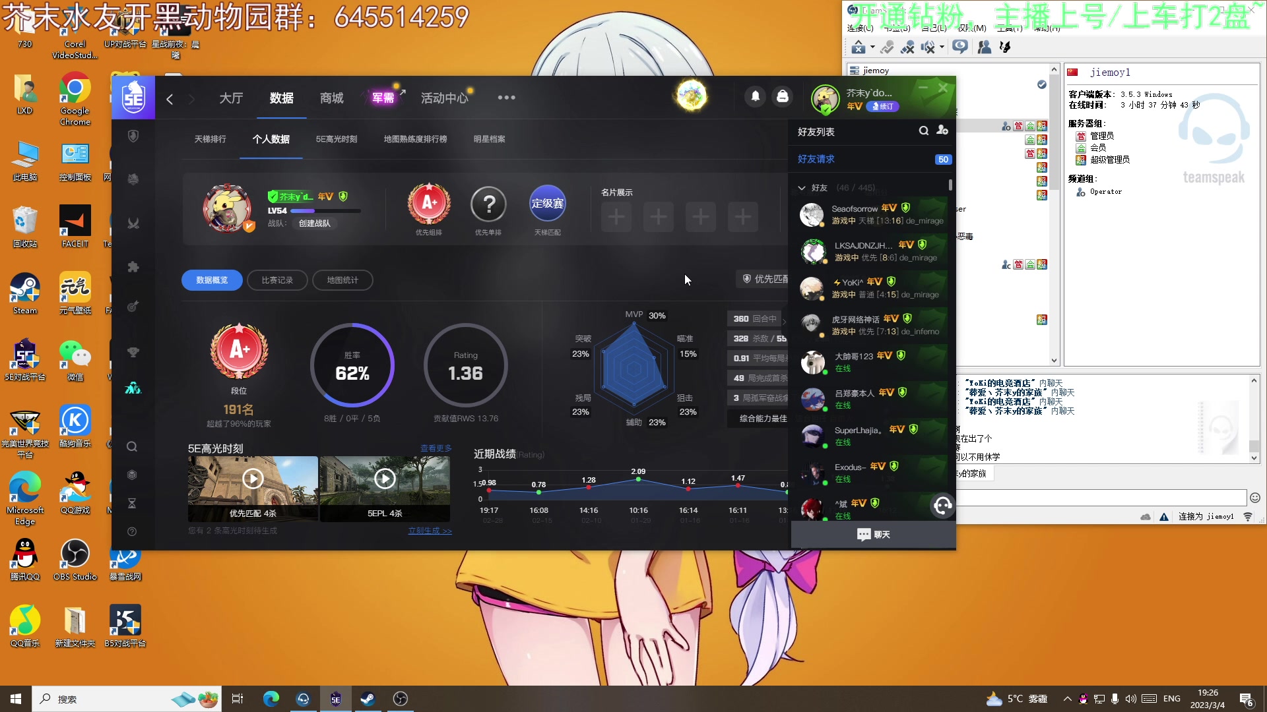Screen dimensions: 1267x712
Task: Play the 优先匹配 4杀 highlight video
Action: pos(253,479)
